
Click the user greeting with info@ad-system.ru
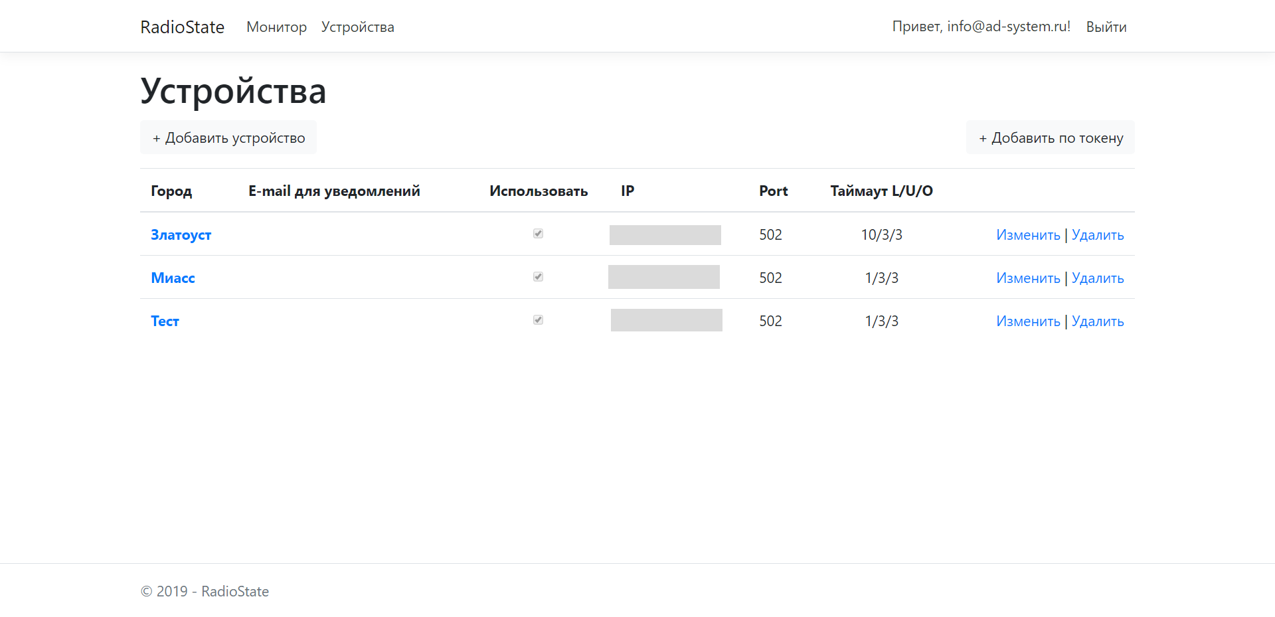pyautogui.click(x=981, y=27)
